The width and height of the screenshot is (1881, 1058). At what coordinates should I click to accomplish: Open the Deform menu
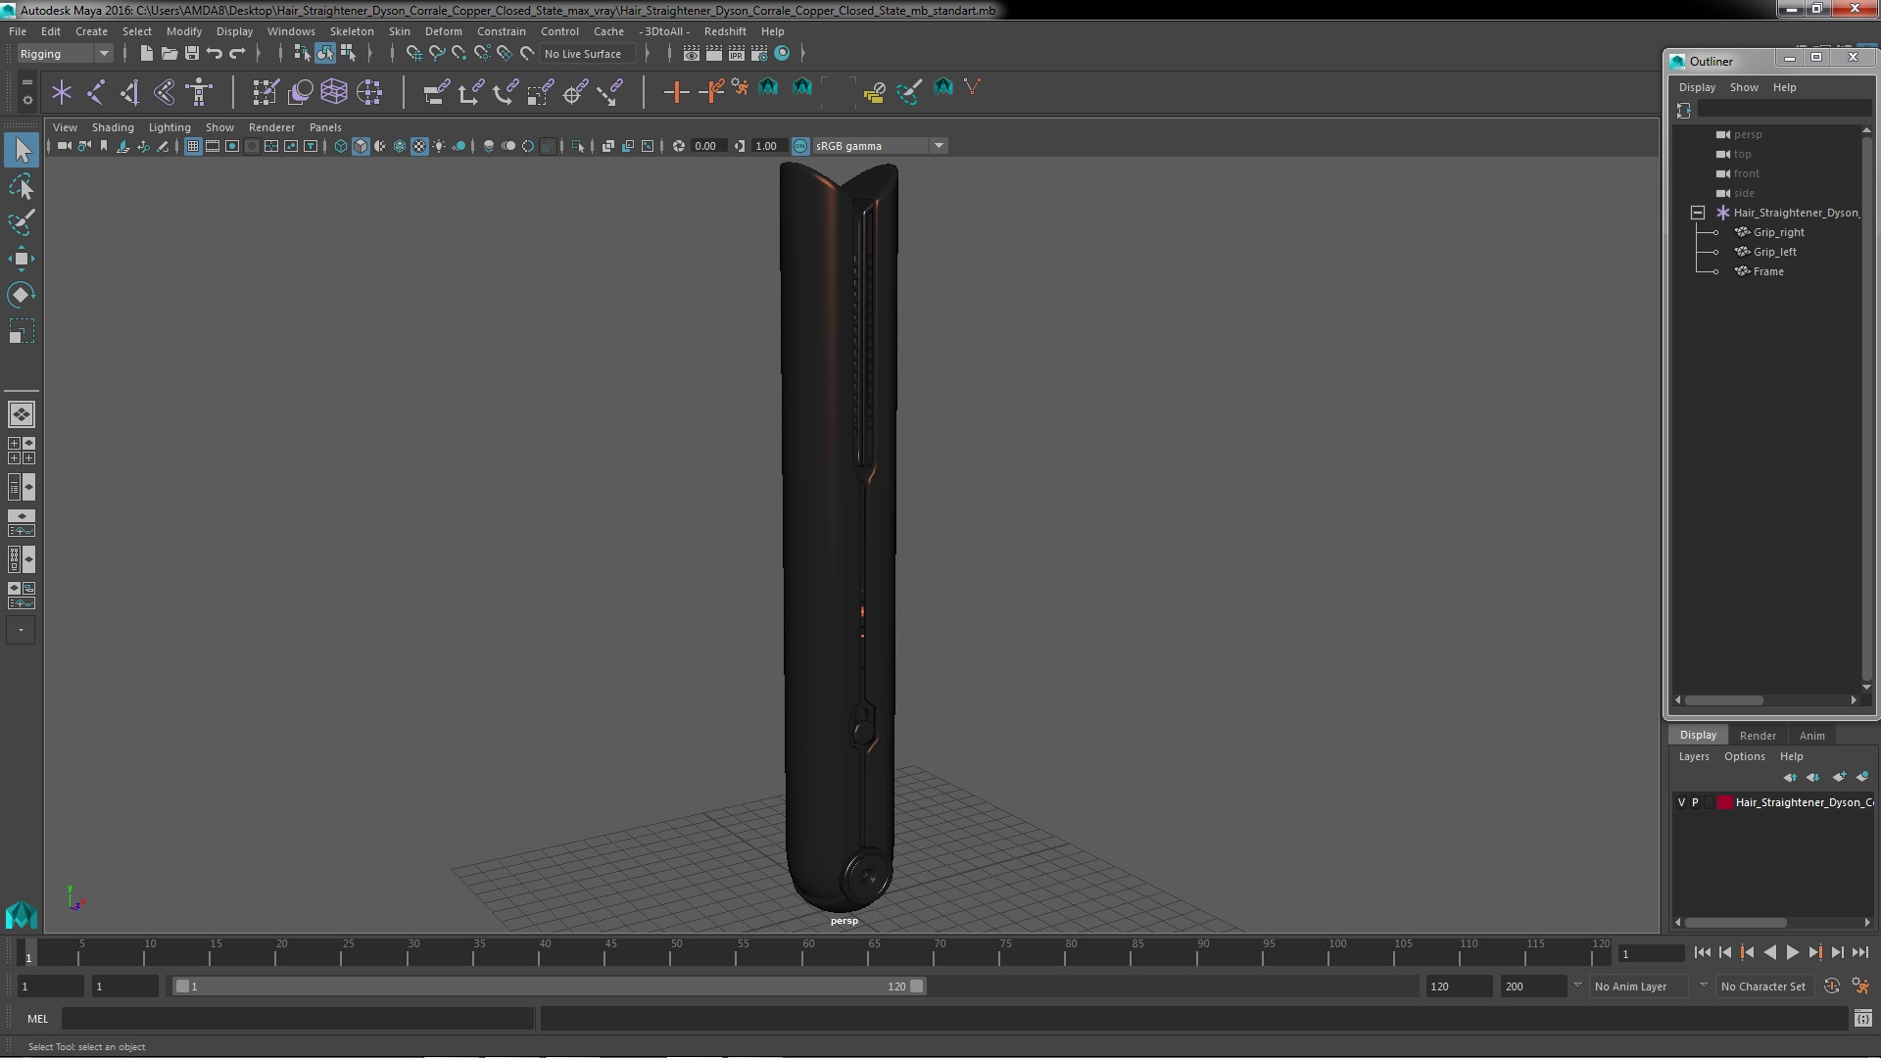[x=443, y=31]
